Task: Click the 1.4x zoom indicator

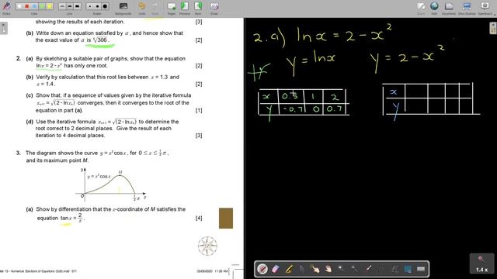Action: tap(481, 263)
